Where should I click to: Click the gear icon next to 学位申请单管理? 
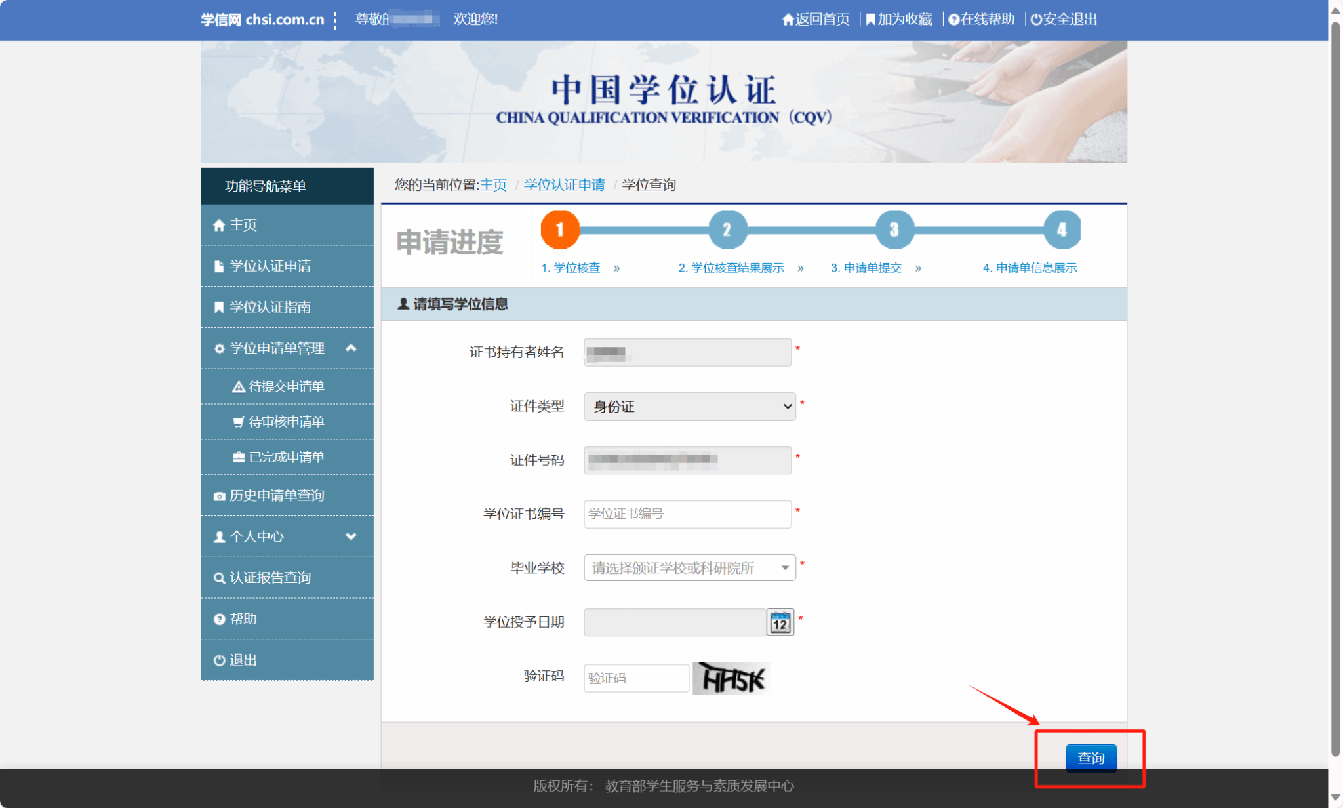point(219,348)
